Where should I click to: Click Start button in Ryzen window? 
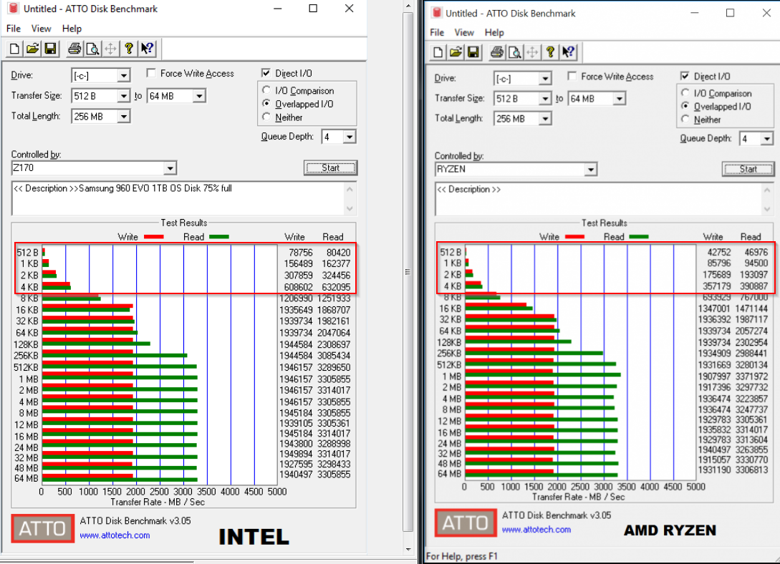[x=748, y=169]
